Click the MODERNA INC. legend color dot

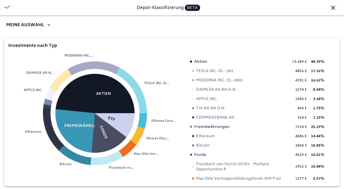coord(193,80)
